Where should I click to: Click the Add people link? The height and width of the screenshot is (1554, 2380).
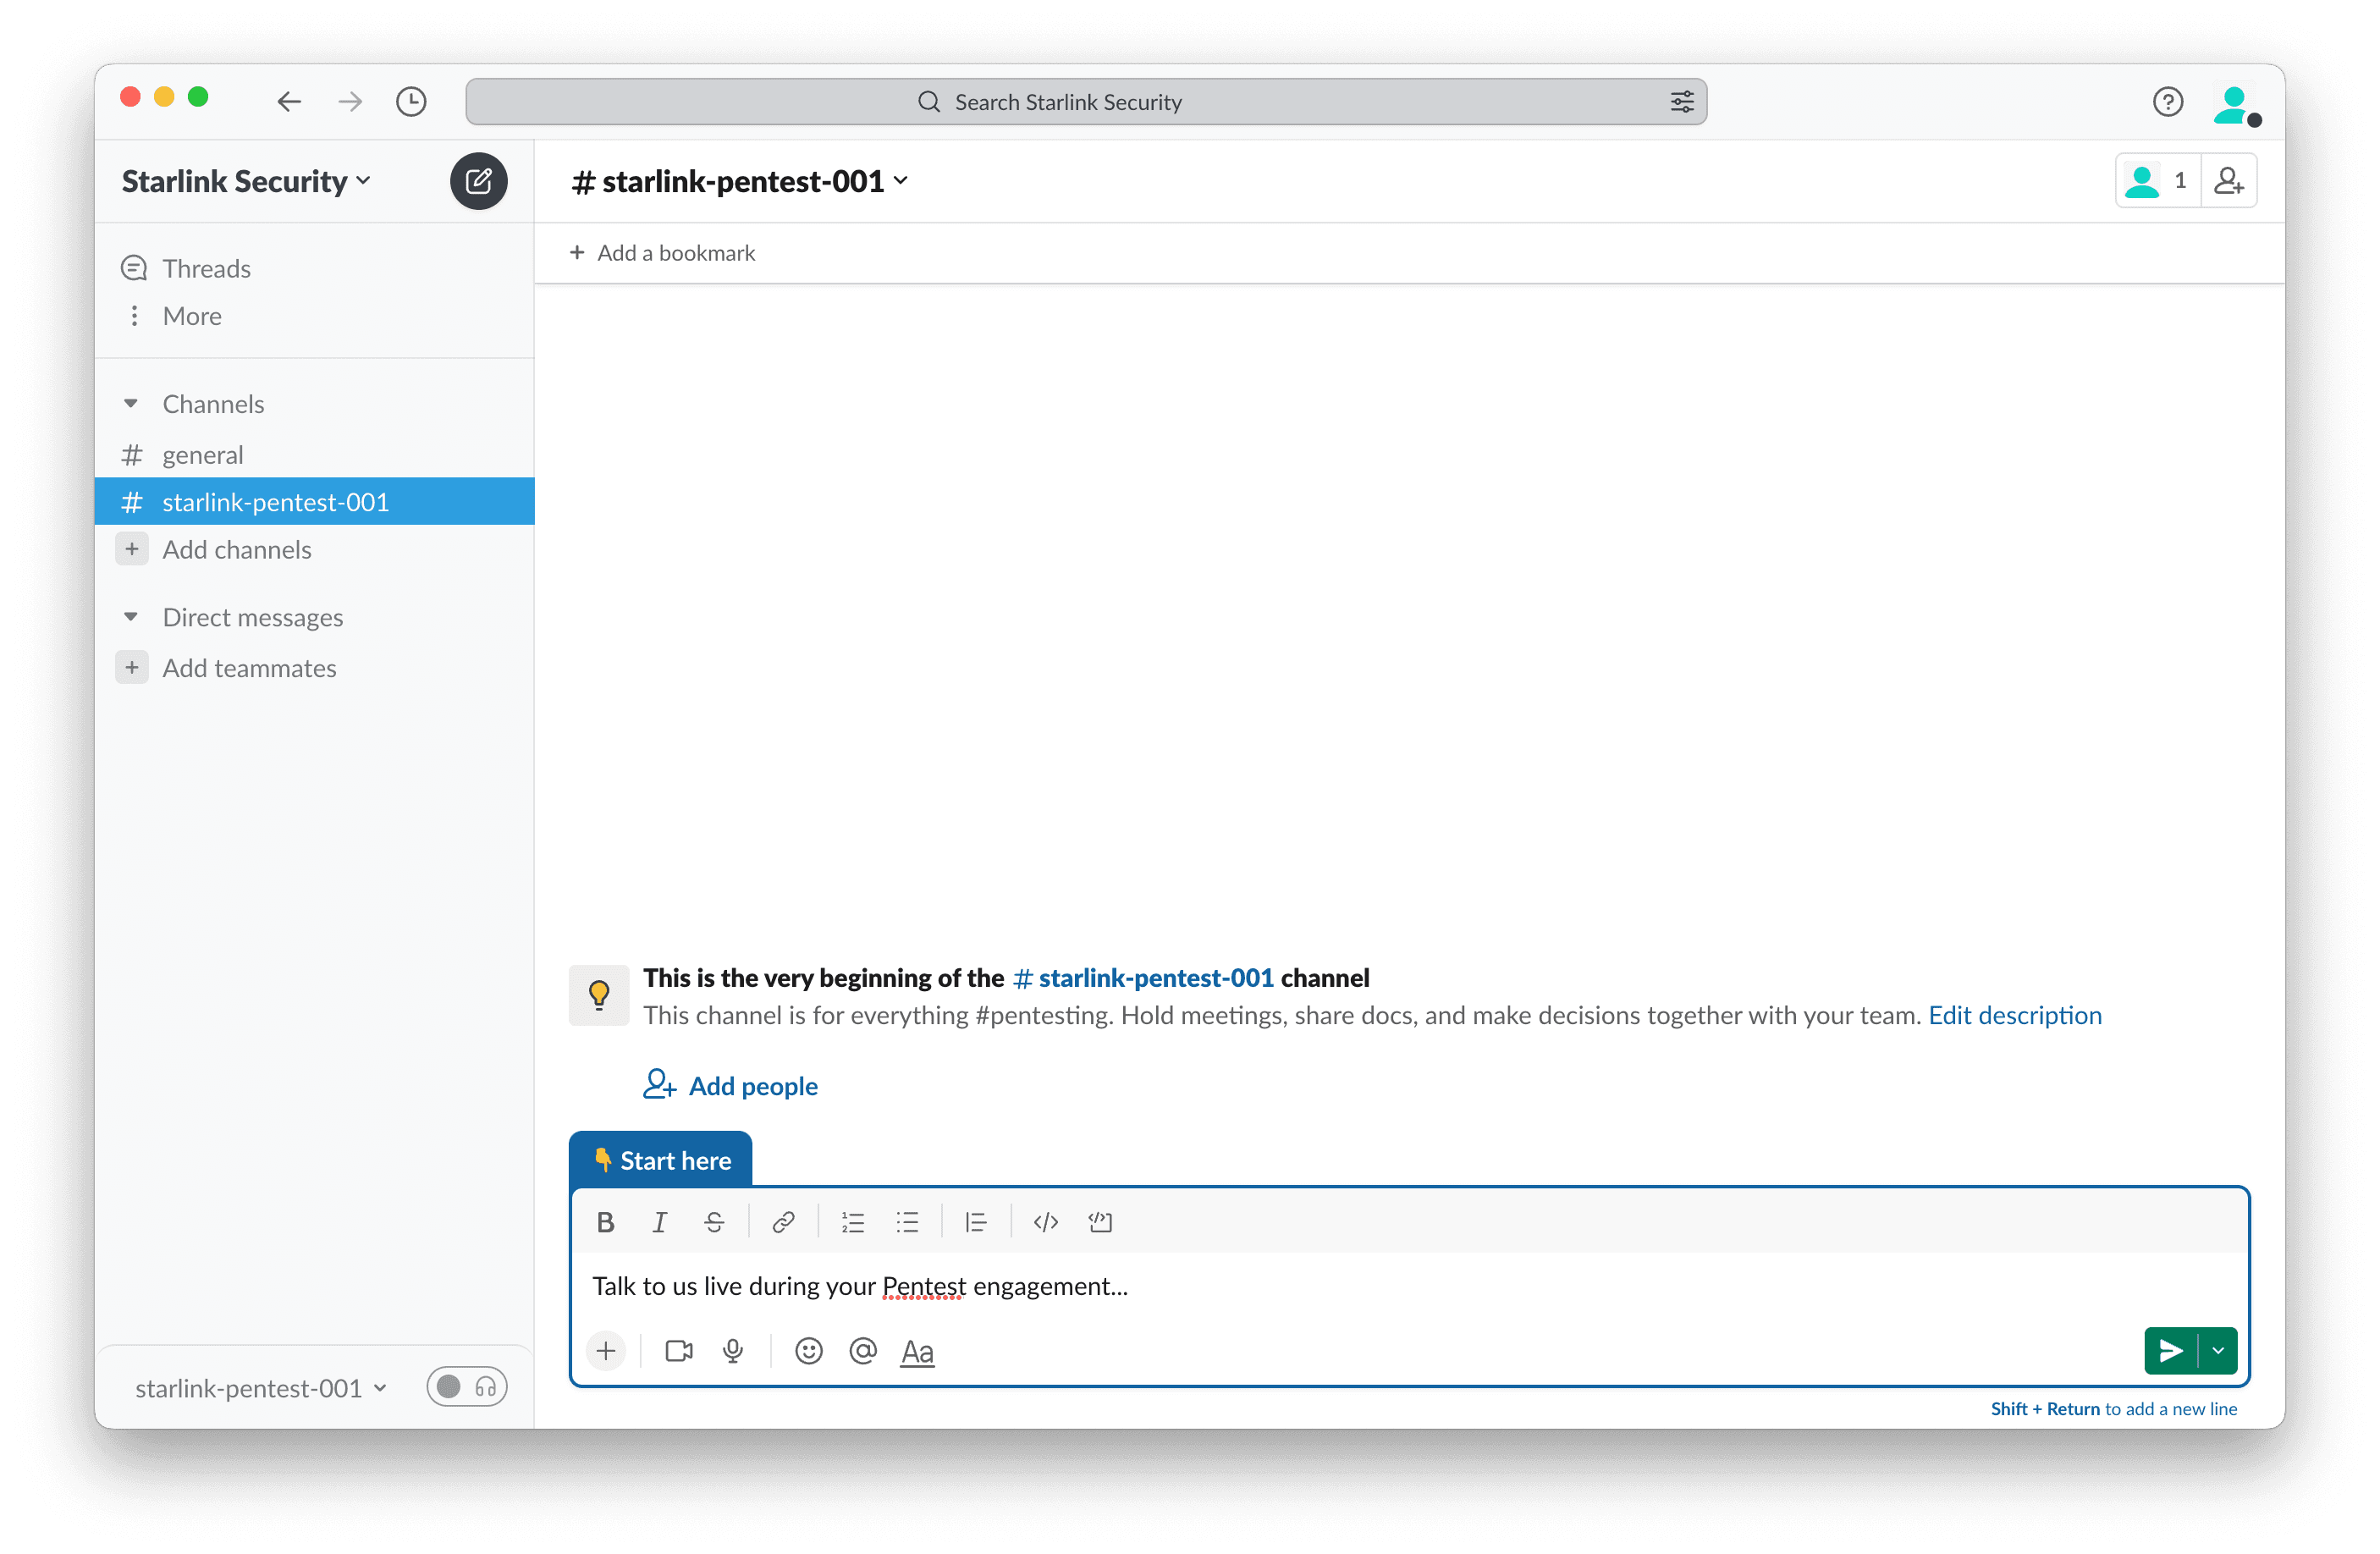730,1086
